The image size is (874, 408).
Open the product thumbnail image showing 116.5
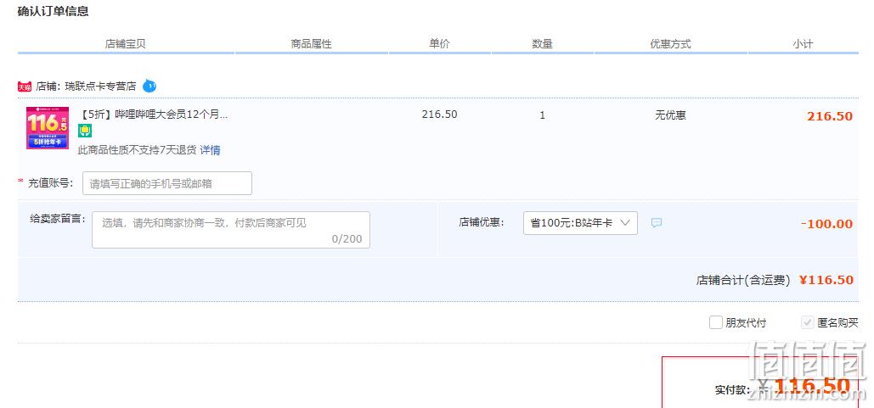tap(48, 128)
